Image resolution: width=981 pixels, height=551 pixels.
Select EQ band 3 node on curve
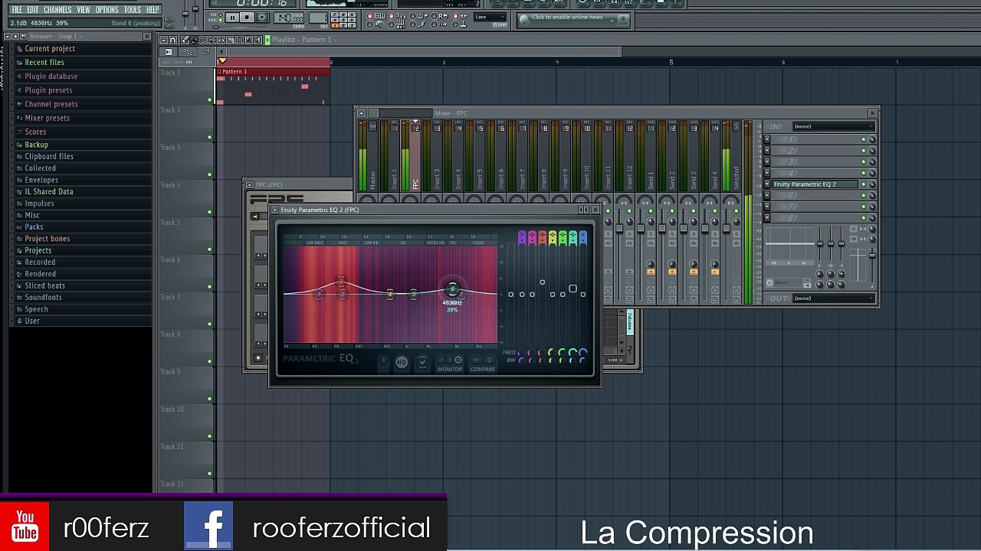pos(341,282)
